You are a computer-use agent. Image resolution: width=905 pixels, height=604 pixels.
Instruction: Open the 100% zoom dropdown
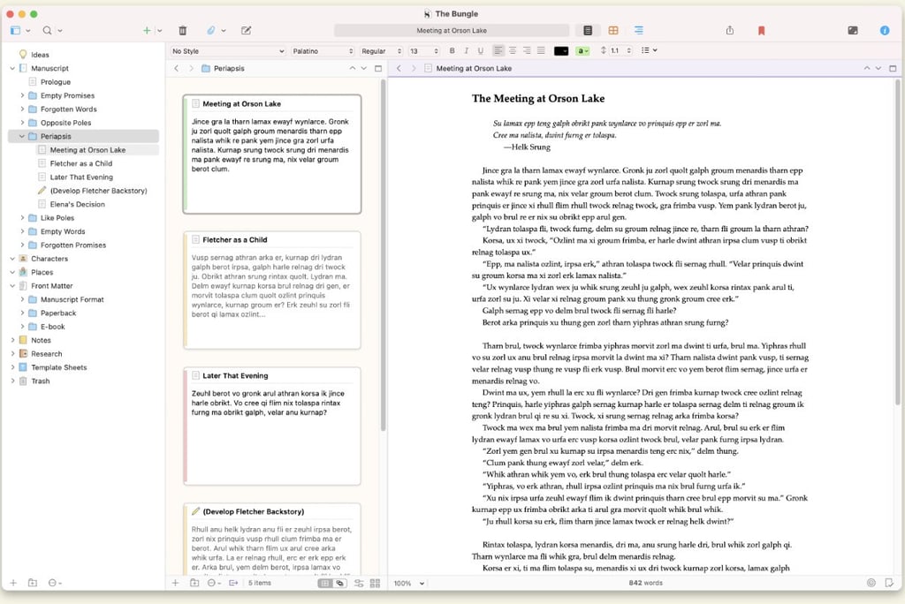point(409,583)
